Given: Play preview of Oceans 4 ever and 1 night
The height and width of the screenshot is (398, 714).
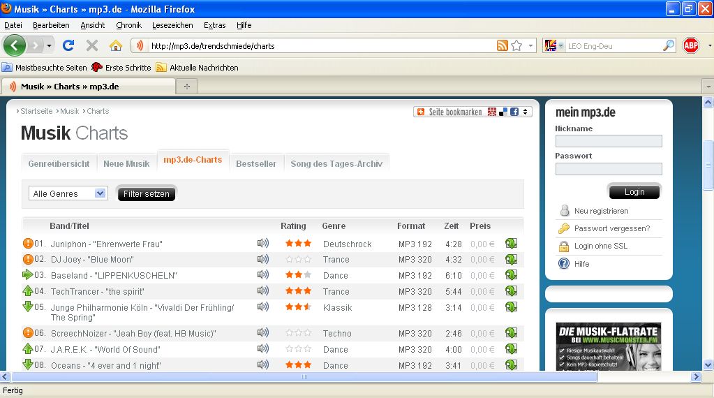Looking at the screenshot, I should point(262,364).
